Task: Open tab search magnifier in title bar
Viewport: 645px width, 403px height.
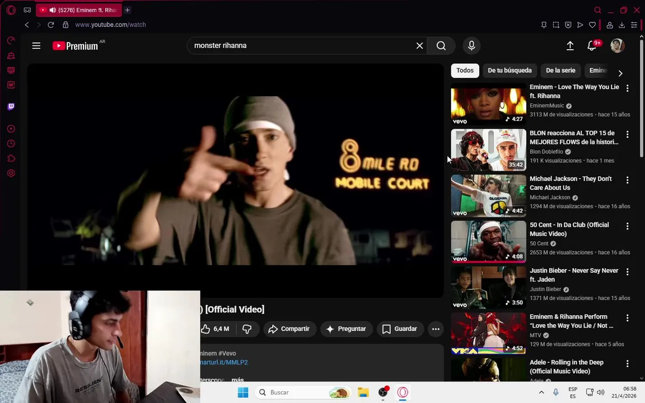Action: pos(598,10)
